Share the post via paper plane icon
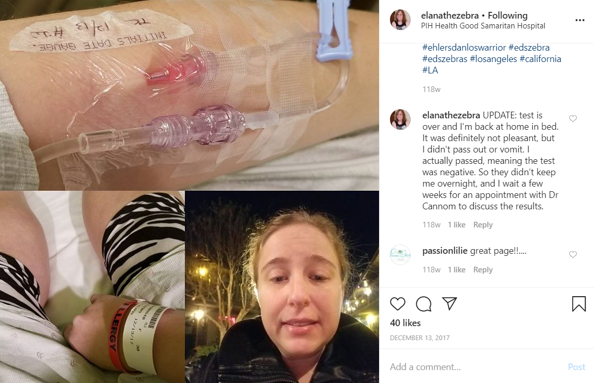594x383 pixels. [x=450, y=303]
